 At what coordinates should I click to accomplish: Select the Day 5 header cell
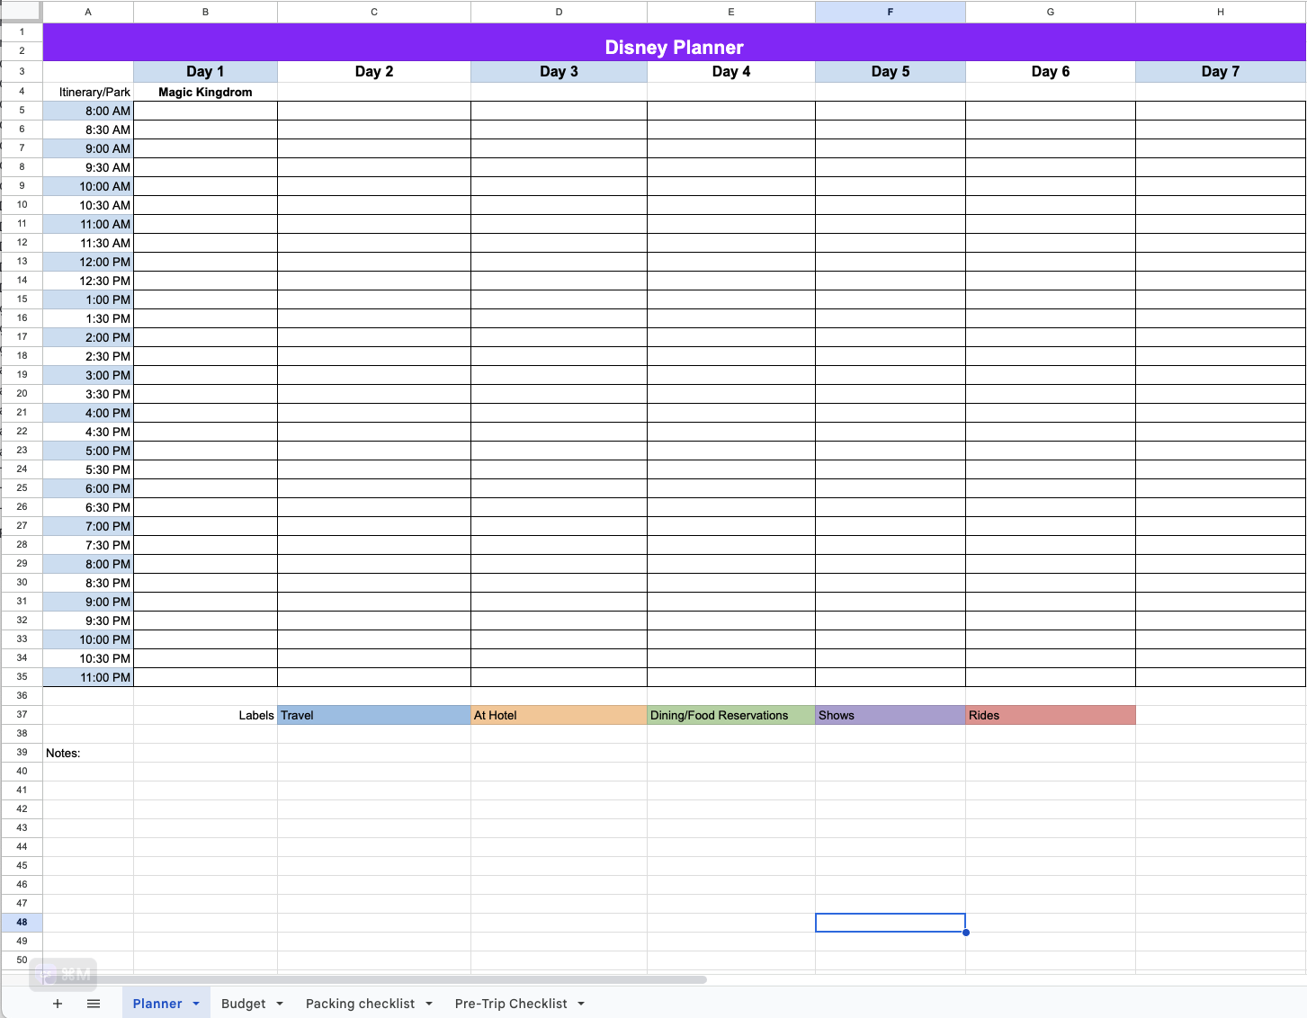tap(891, 72)
